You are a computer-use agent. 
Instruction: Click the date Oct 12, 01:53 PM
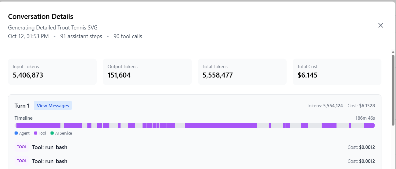tap(28, 36)
